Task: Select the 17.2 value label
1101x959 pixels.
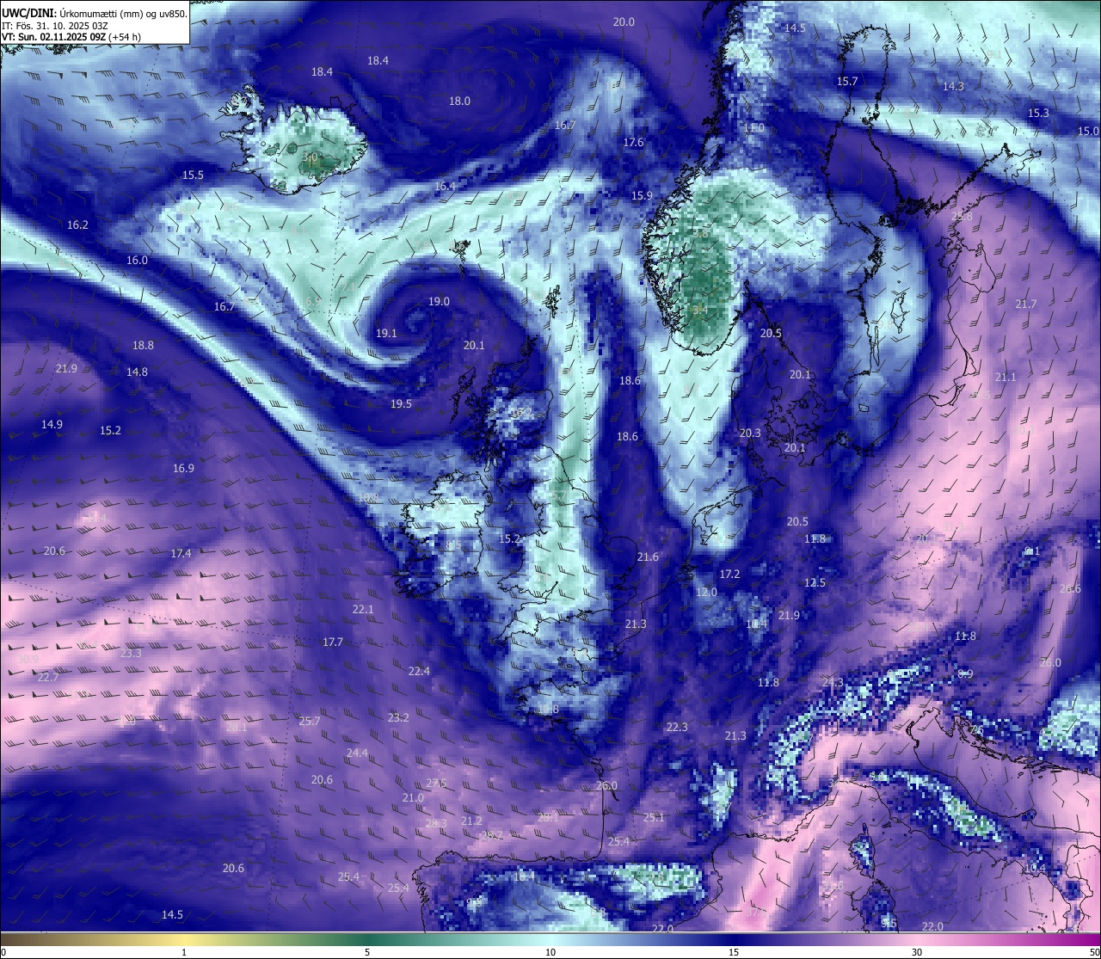Action: point(729,573)
